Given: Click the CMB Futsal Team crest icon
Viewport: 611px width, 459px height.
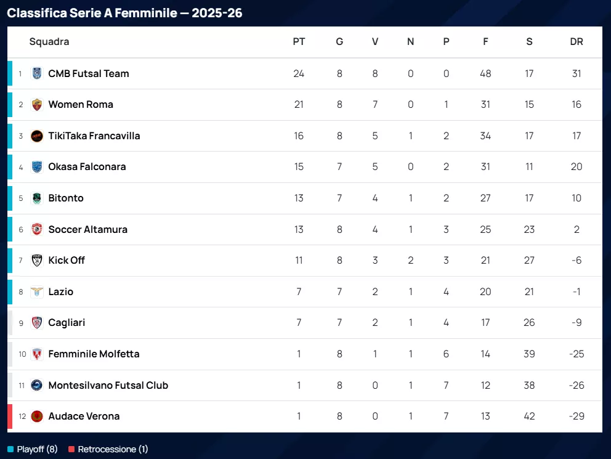Looking at the screenshot, I should point(37,73).
